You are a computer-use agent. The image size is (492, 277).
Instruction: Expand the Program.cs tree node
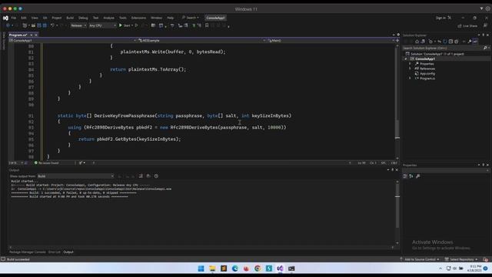pos(410,78)
